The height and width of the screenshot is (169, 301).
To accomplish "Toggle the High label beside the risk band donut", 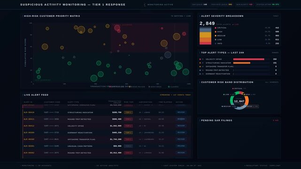I will pyautogui.click(x=249, y=94).
